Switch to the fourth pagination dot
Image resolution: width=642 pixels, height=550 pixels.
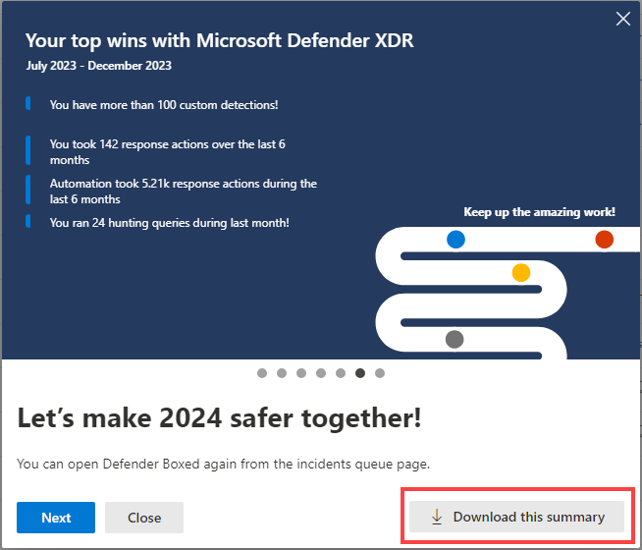(x=321, y=373)
